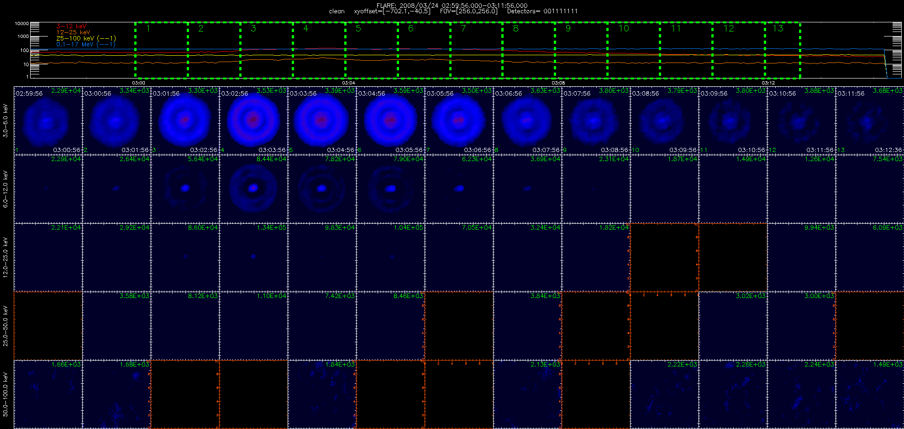The height and width of the screenshot is (429, 904).
Task: Select the 6.0-12.0 keV image with peak 7.90E+04
Action: tap(390, 189)
